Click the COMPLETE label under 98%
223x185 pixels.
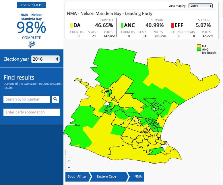(32, 38)
